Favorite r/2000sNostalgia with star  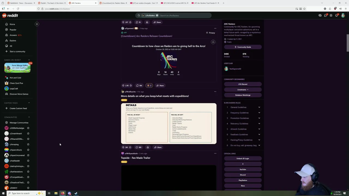click(28, 128)
